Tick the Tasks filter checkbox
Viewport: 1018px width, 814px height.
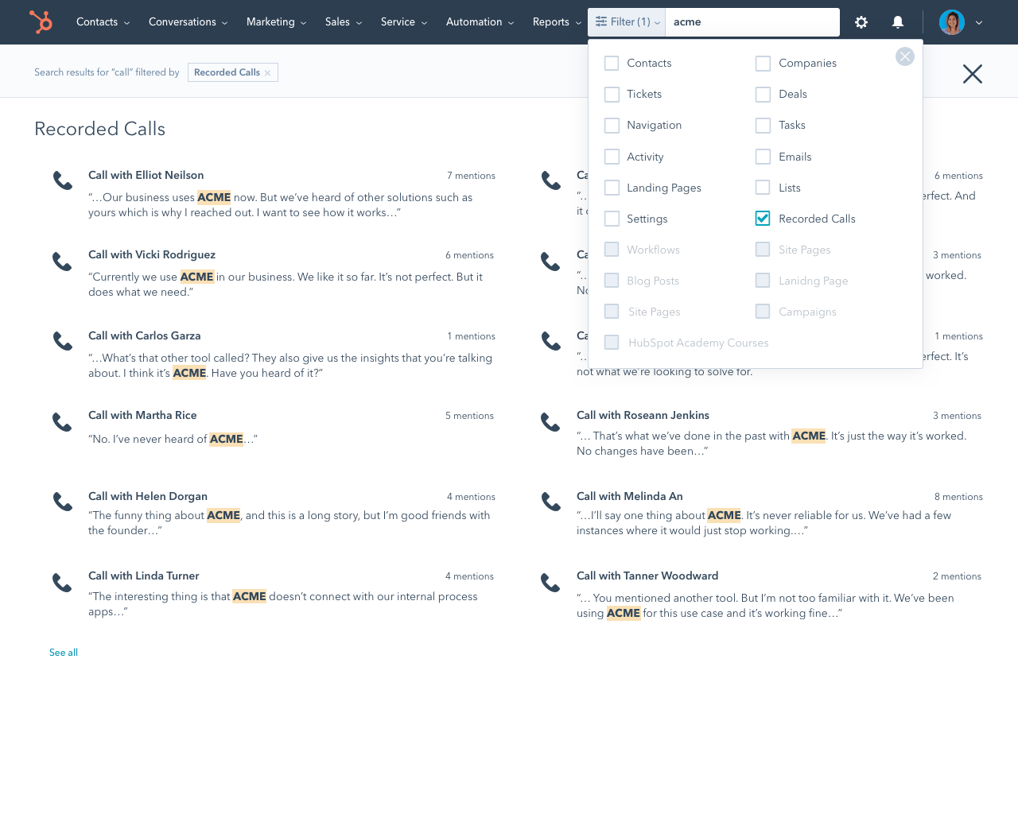[763, 125]
